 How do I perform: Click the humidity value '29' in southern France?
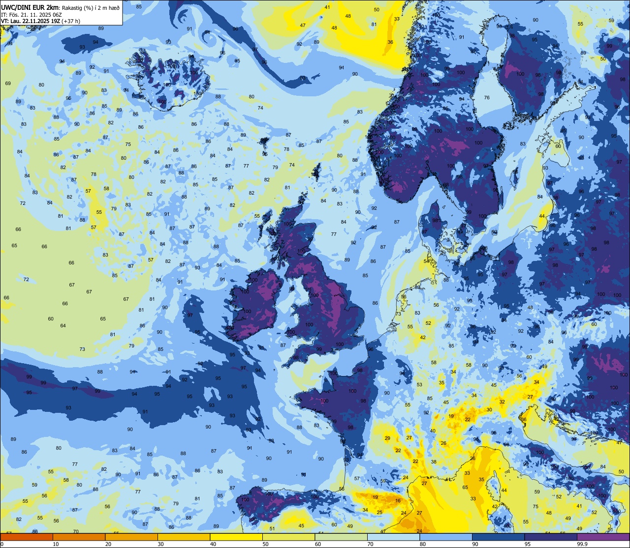[387, 438]
